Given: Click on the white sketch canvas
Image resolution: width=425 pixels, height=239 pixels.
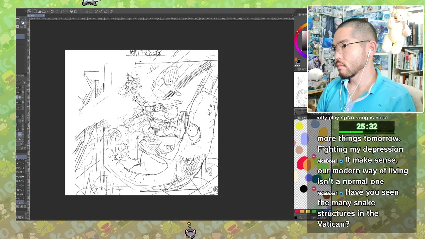Looking at the screenshot, I should pos(142,123).
